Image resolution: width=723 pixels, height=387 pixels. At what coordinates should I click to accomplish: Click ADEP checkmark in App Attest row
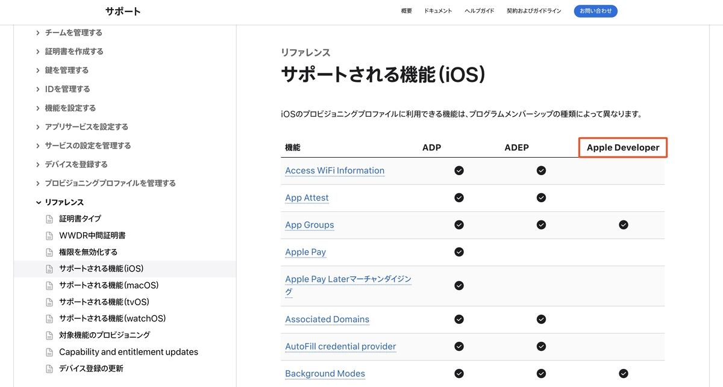tap(541, 197)
